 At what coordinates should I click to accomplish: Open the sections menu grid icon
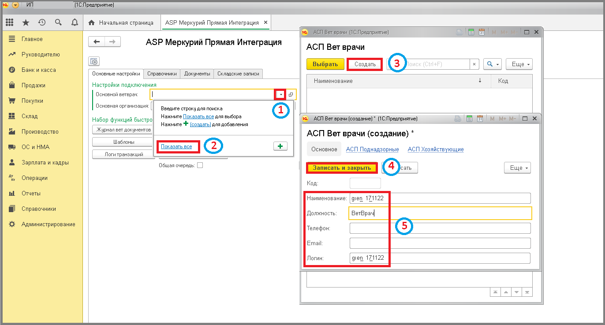pyautogui.click(x=10, y=22)
